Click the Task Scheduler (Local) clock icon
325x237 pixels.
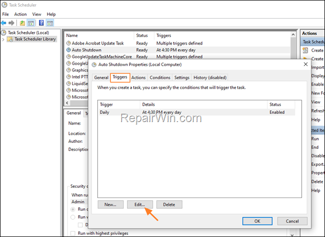(x=4, y=32)
